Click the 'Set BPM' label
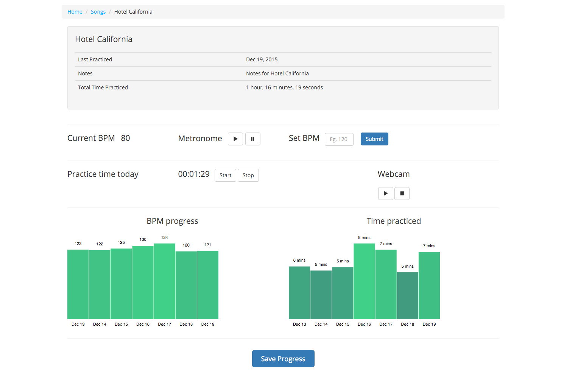Viewport: 564px width, 373px height. coord(304,138)
